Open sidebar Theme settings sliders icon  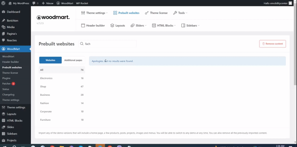click(3, 107)
